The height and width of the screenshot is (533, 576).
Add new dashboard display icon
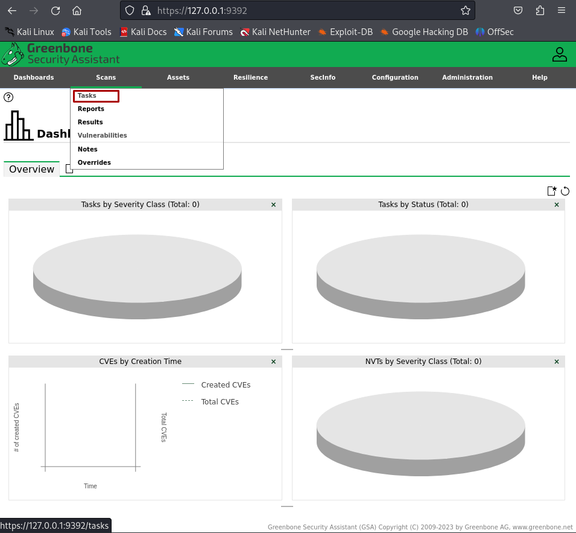click(551, 191)
